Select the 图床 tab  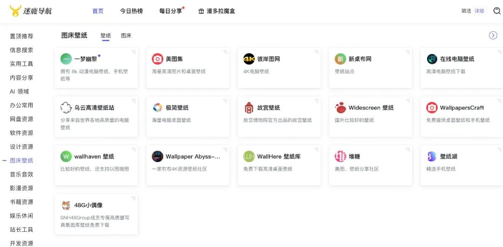coord(126,35)
